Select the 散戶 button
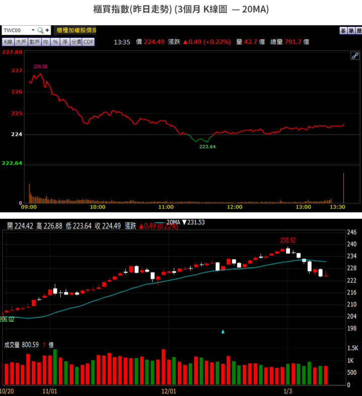Viewport: 362px width, 396px height. pos(34,42)
